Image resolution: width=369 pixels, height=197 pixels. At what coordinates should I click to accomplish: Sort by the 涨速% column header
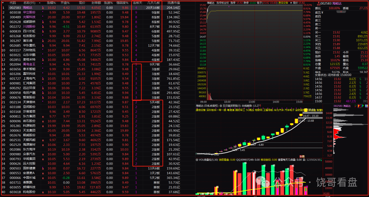(x=108, y=3)
